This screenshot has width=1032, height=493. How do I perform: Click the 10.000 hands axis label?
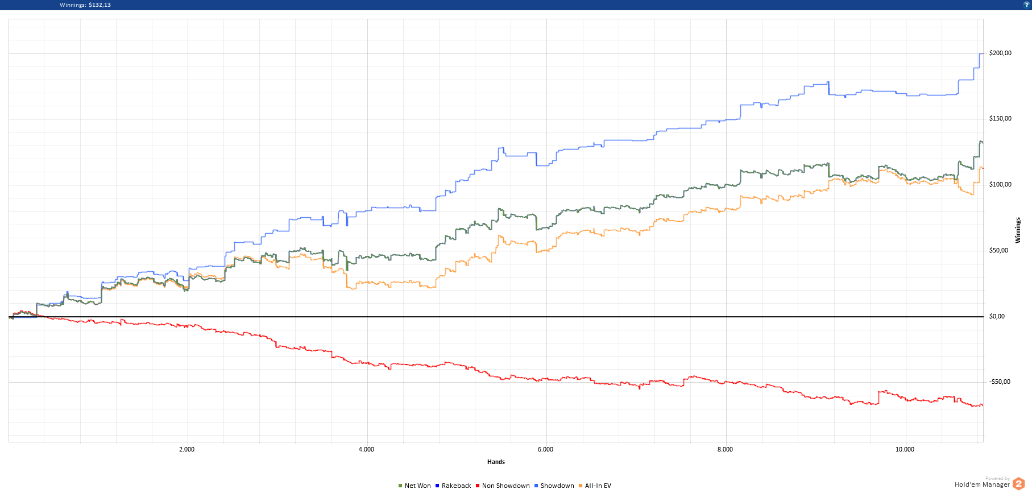[x=905, y=449]
